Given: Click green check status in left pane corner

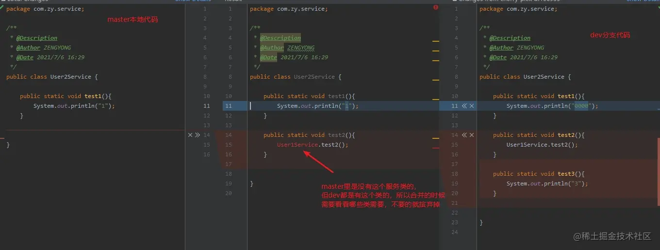Looking at the screenshot, I should (2, 7).
